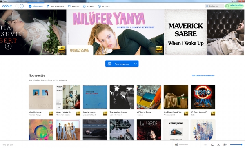Open the En Local download icon
245x148 pixels.
pyautogui.click(x=99, y=6)
